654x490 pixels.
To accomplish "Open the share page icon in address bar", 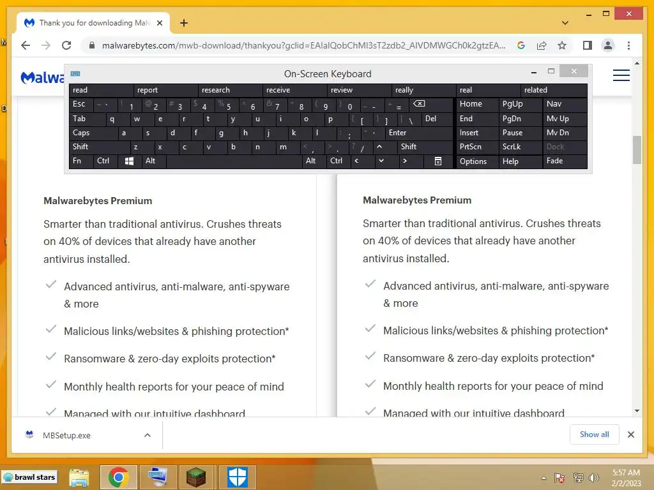I will click(542, 45).
